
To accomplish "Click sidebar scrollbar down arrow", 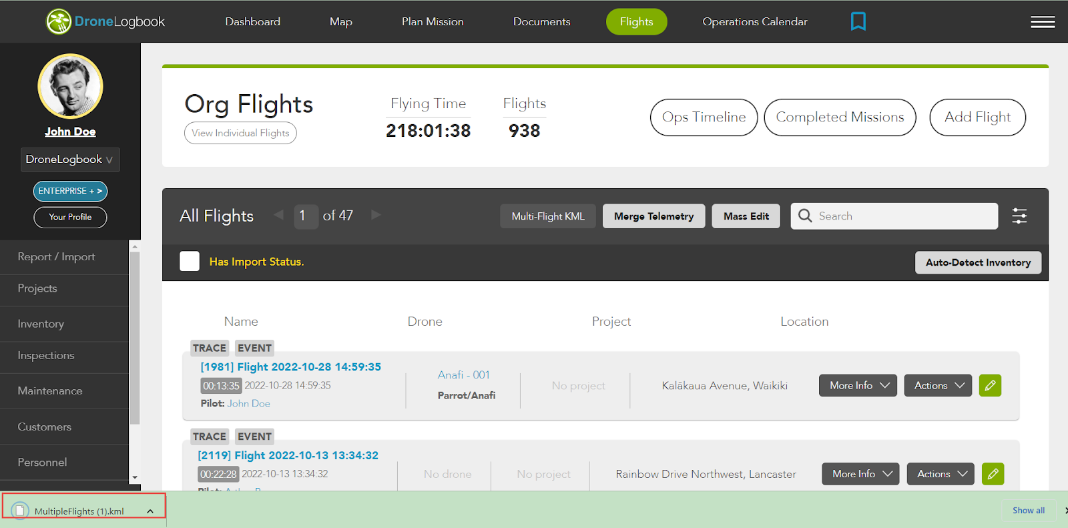I will [x=135, y=477].
